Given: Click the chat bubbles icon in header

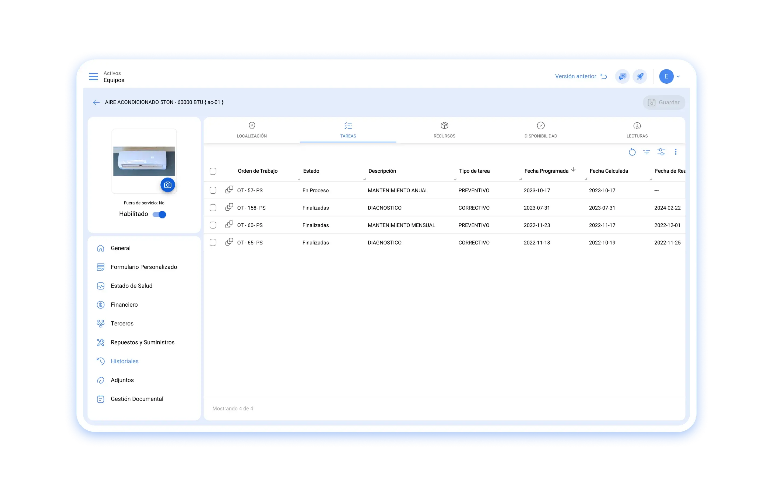Looking at the screenshot, I should pyautogui.click(x=622, y=76).
